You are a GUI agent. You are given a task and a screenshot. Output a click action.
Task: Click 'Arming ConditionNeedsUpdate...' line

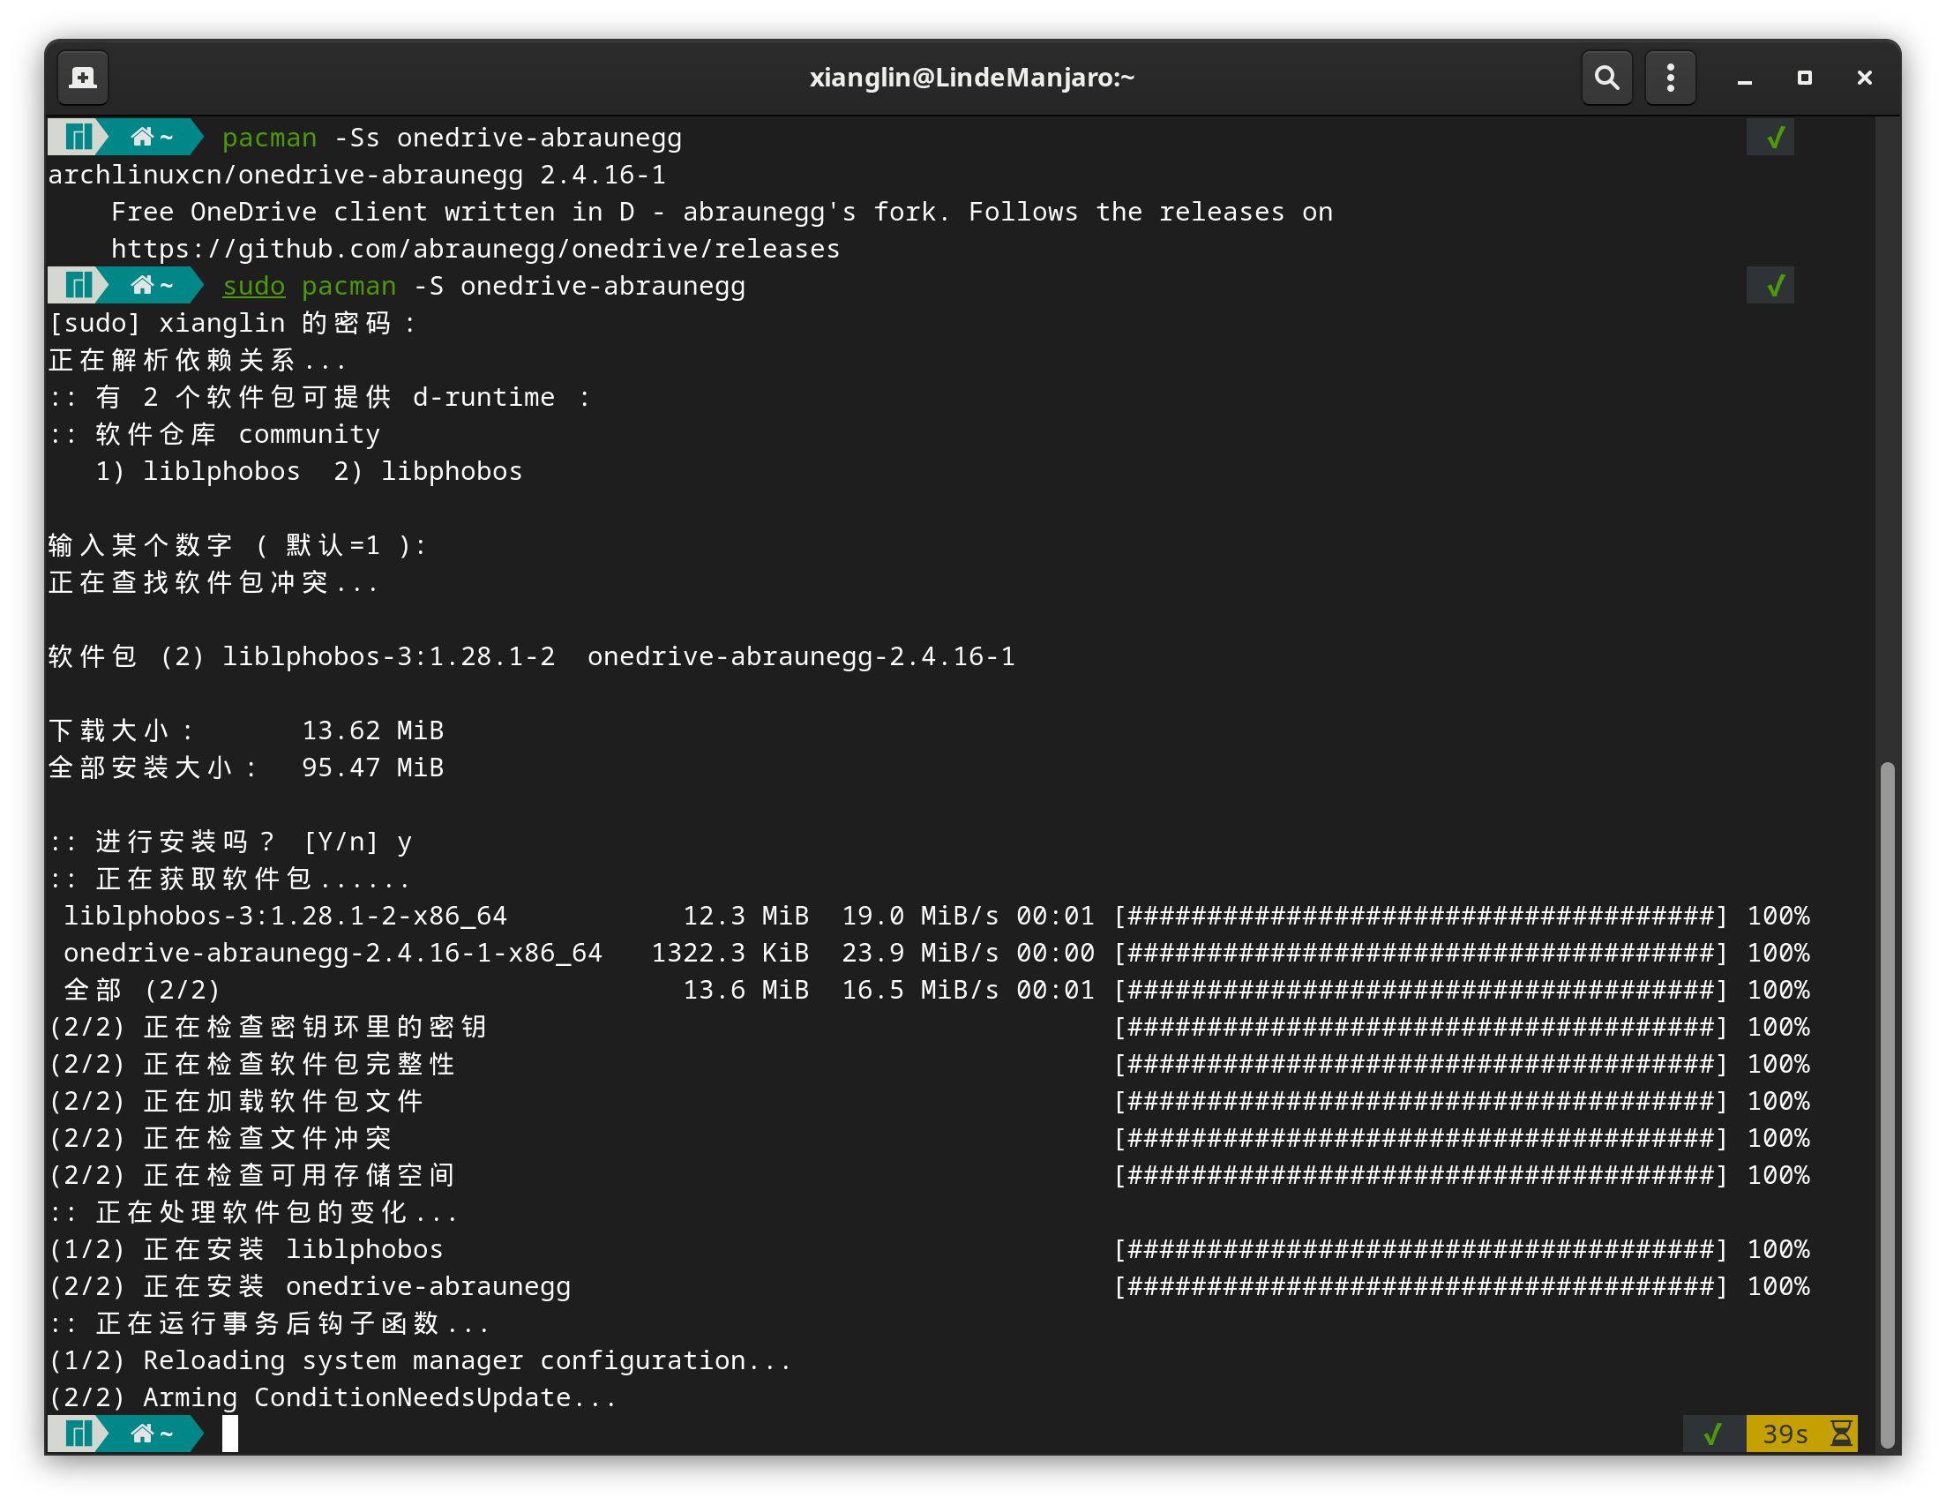379,1398
